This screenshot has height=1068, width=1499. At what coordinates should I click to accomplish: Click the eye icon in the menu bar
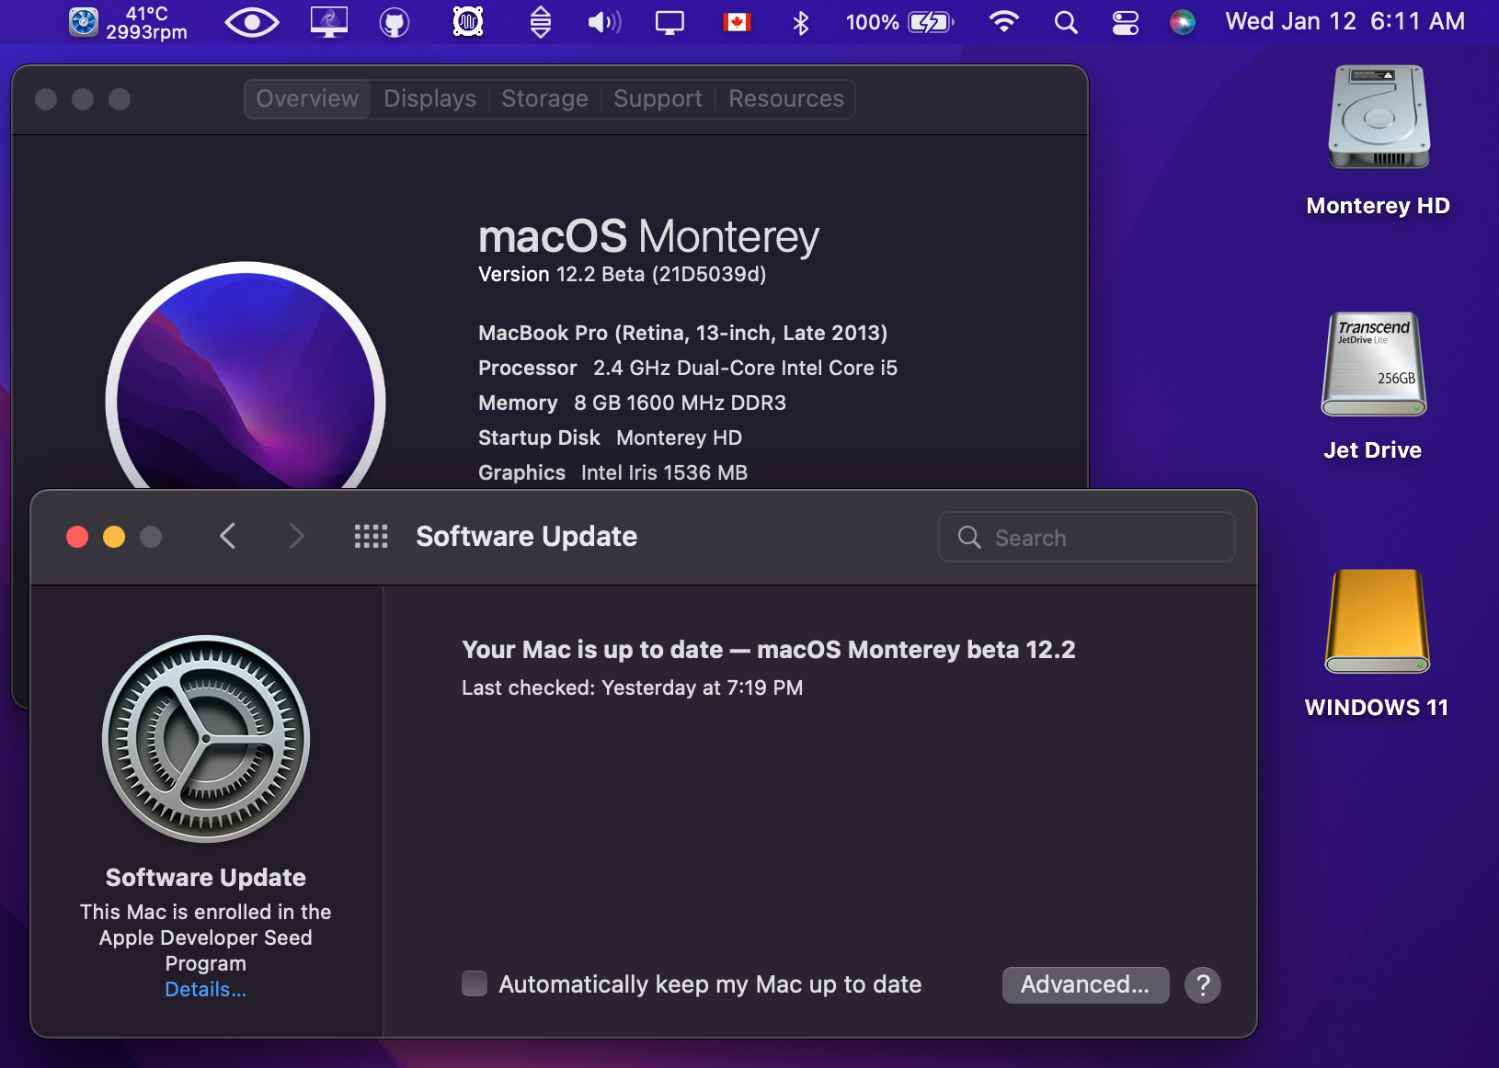(252, 22)
